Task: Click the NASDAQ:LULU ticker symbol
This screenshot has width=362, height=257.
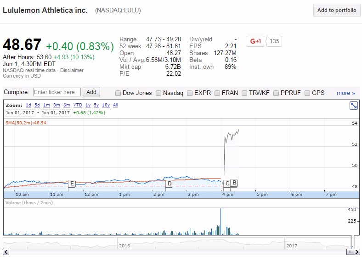Action: point(118,11)
